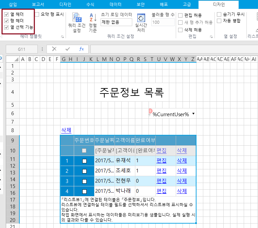Screen dimensions: 258x228
Task: Enable the 편집 허용 checkbox
Action: pyautogui.click(x=180, y=16)
